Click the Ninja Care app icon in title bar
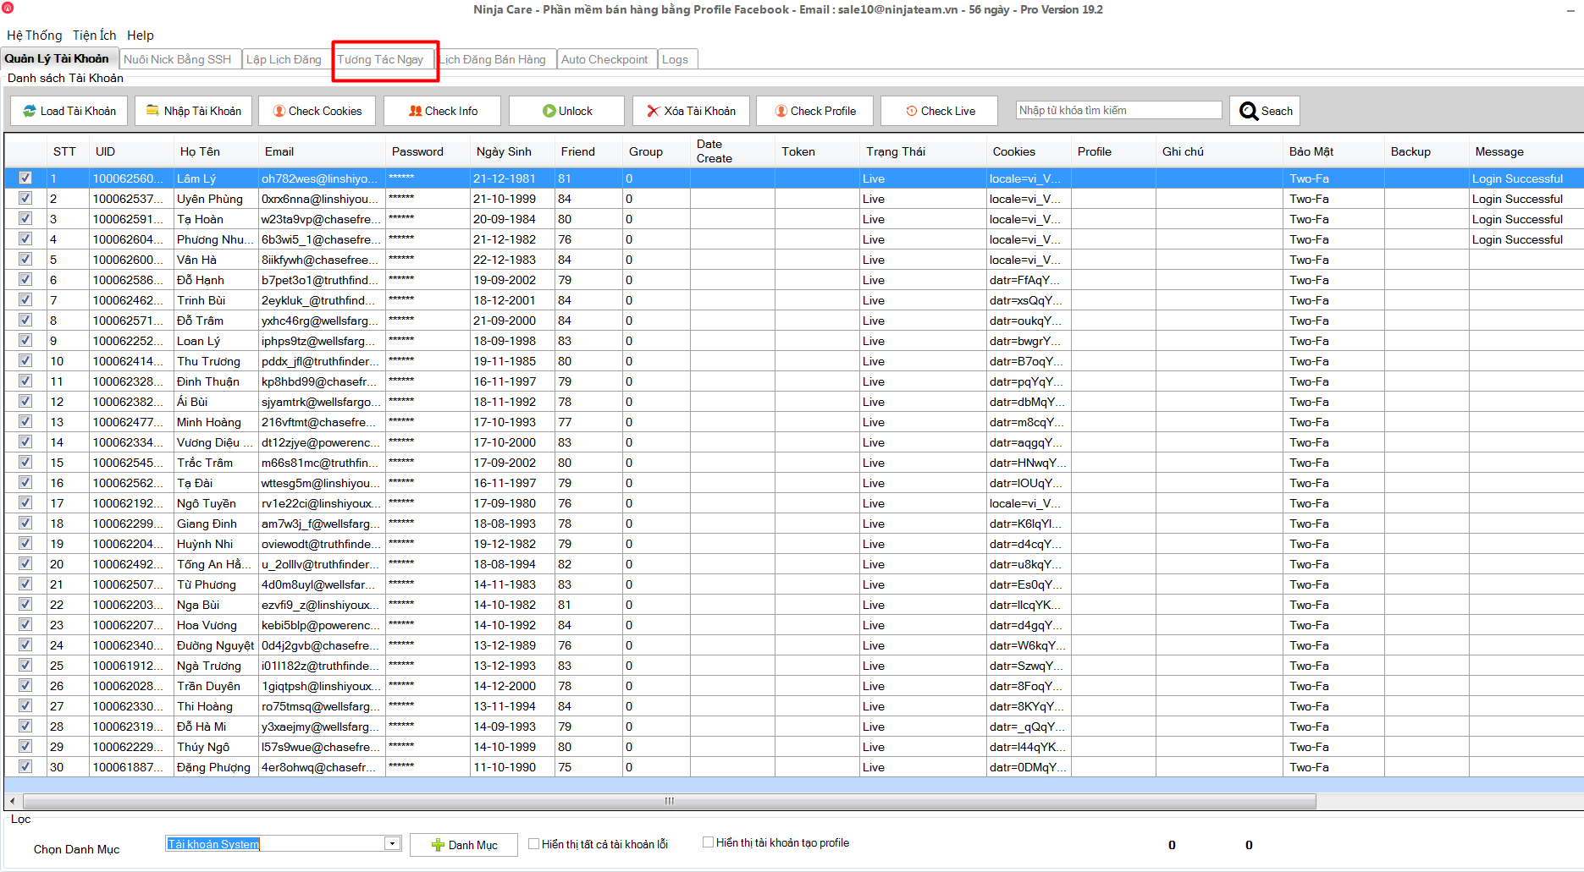 pyautogui.click(x=8, y=8)
